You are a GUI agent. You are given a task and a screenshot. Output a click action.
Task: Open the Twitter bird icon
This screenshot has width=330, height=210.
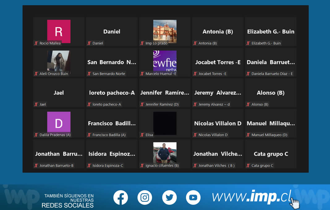point(169,197)
